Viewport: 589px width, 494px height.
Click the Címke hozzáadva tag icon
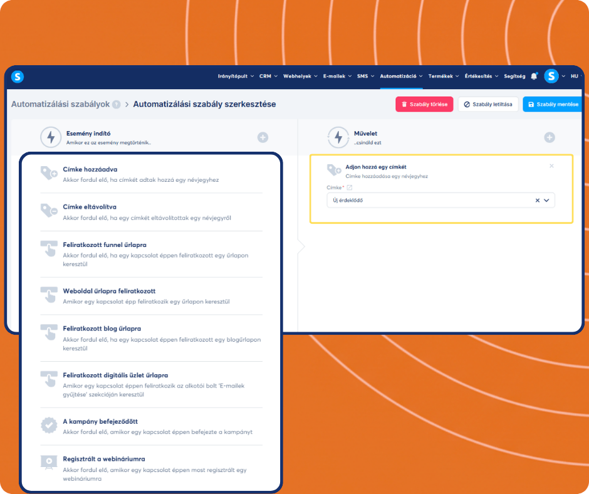tap(49, 173)
